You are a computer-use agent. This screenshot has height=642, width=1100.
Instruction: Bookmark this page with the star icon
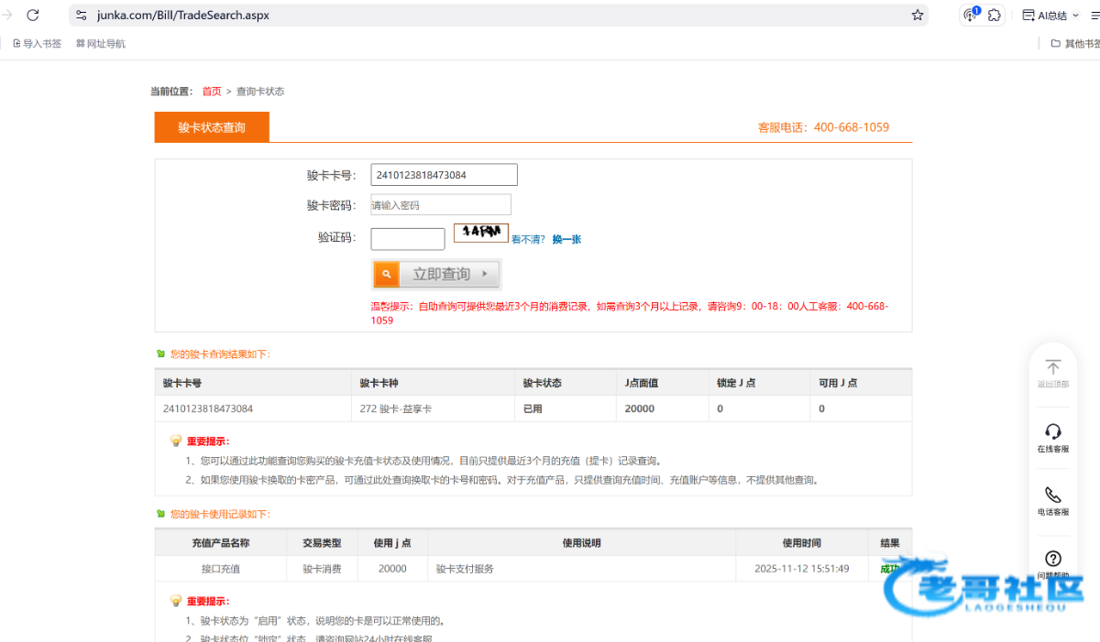pos(917,16)
